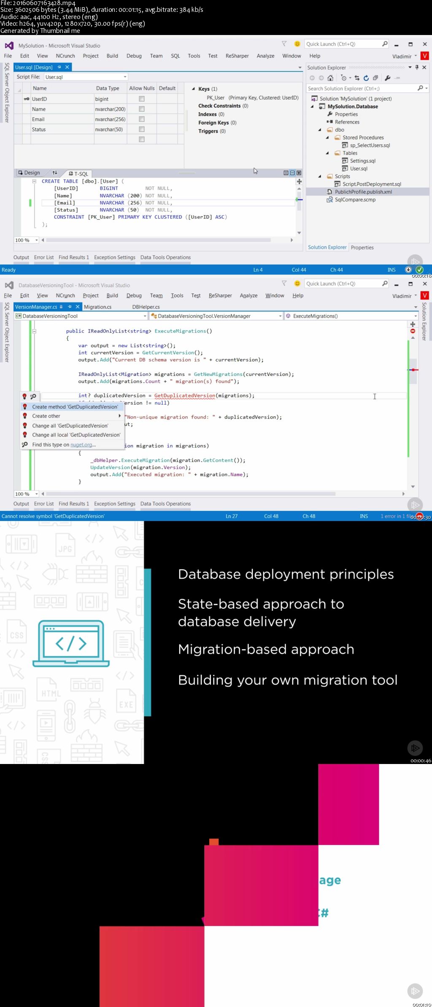This screenshot has width=432, height=1007.
Task: Close the VersionManager.cs tab
Action: (78, 307)
